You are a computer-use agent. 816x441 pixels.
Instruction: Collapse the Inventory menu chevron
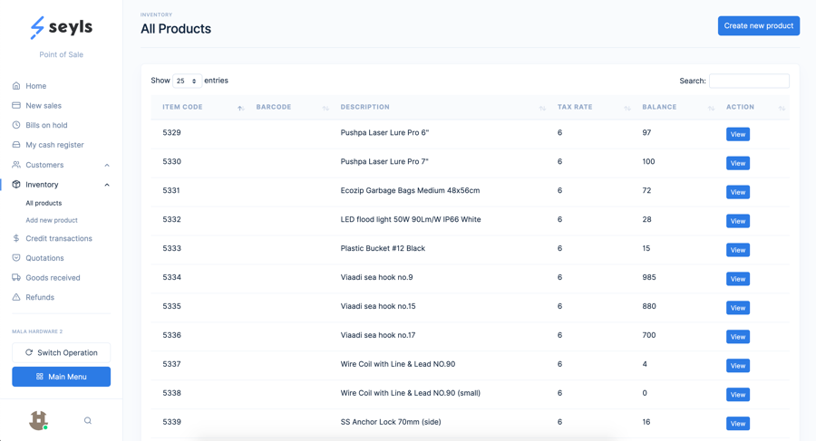pos(107,185)
